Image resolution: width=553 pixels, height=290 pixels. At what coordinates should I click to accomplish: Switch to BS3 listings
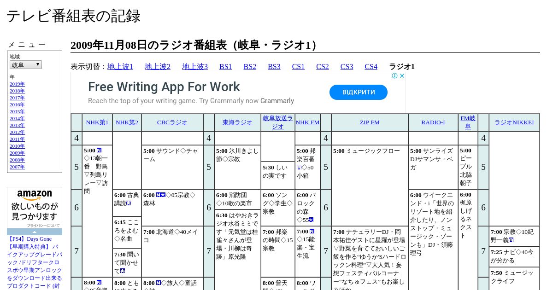[x=274, y=67]
